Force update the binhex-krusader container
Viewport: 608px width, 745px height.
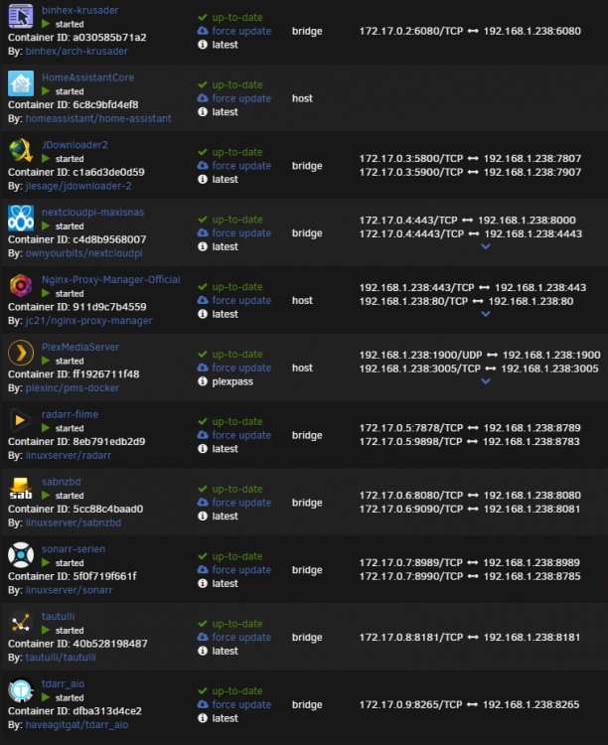tap(241, 32)
